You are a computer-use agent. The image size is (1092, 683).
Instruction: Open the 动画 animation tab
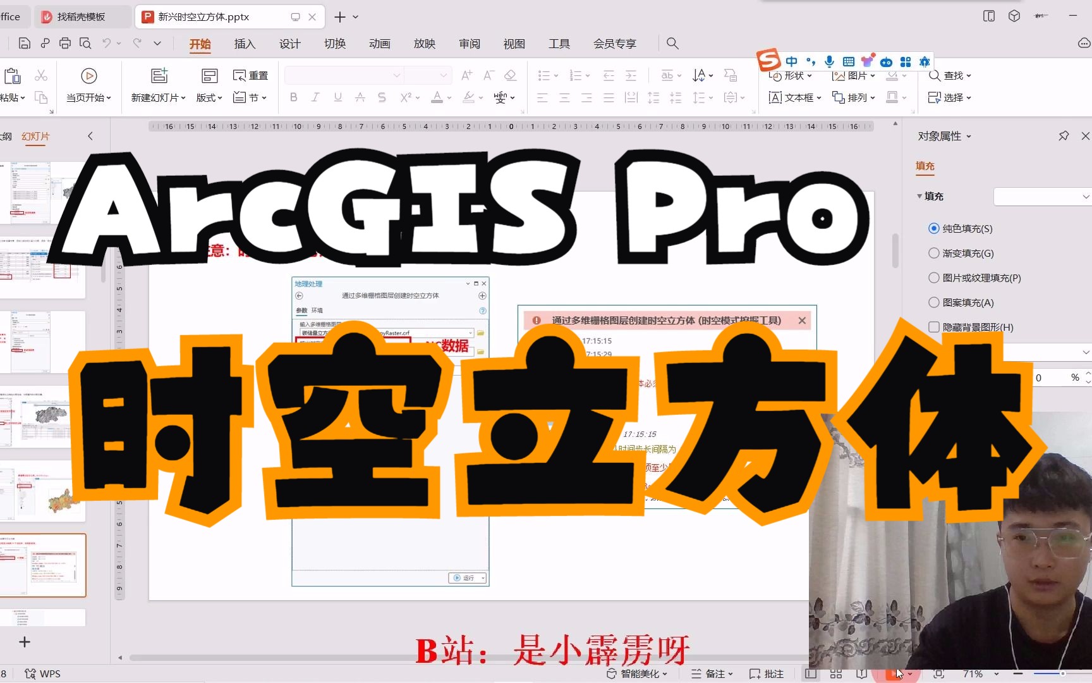click(379, 44)
